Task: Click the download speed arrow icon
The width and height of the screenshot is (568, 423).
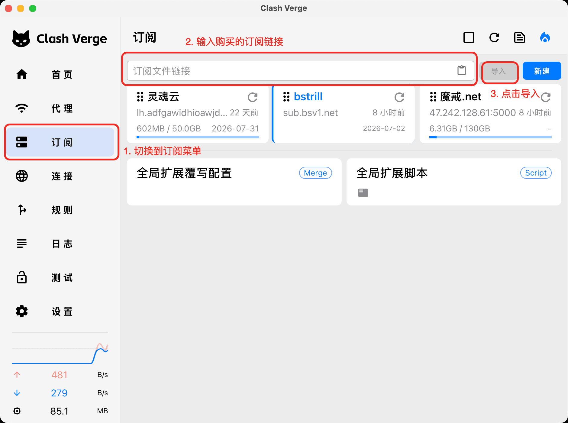Action: tap(17, 393)
